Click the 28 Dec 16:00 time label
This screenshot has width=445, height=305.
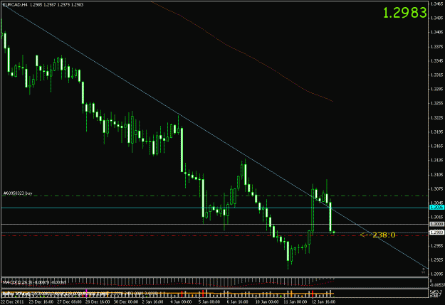coord(98,302)
